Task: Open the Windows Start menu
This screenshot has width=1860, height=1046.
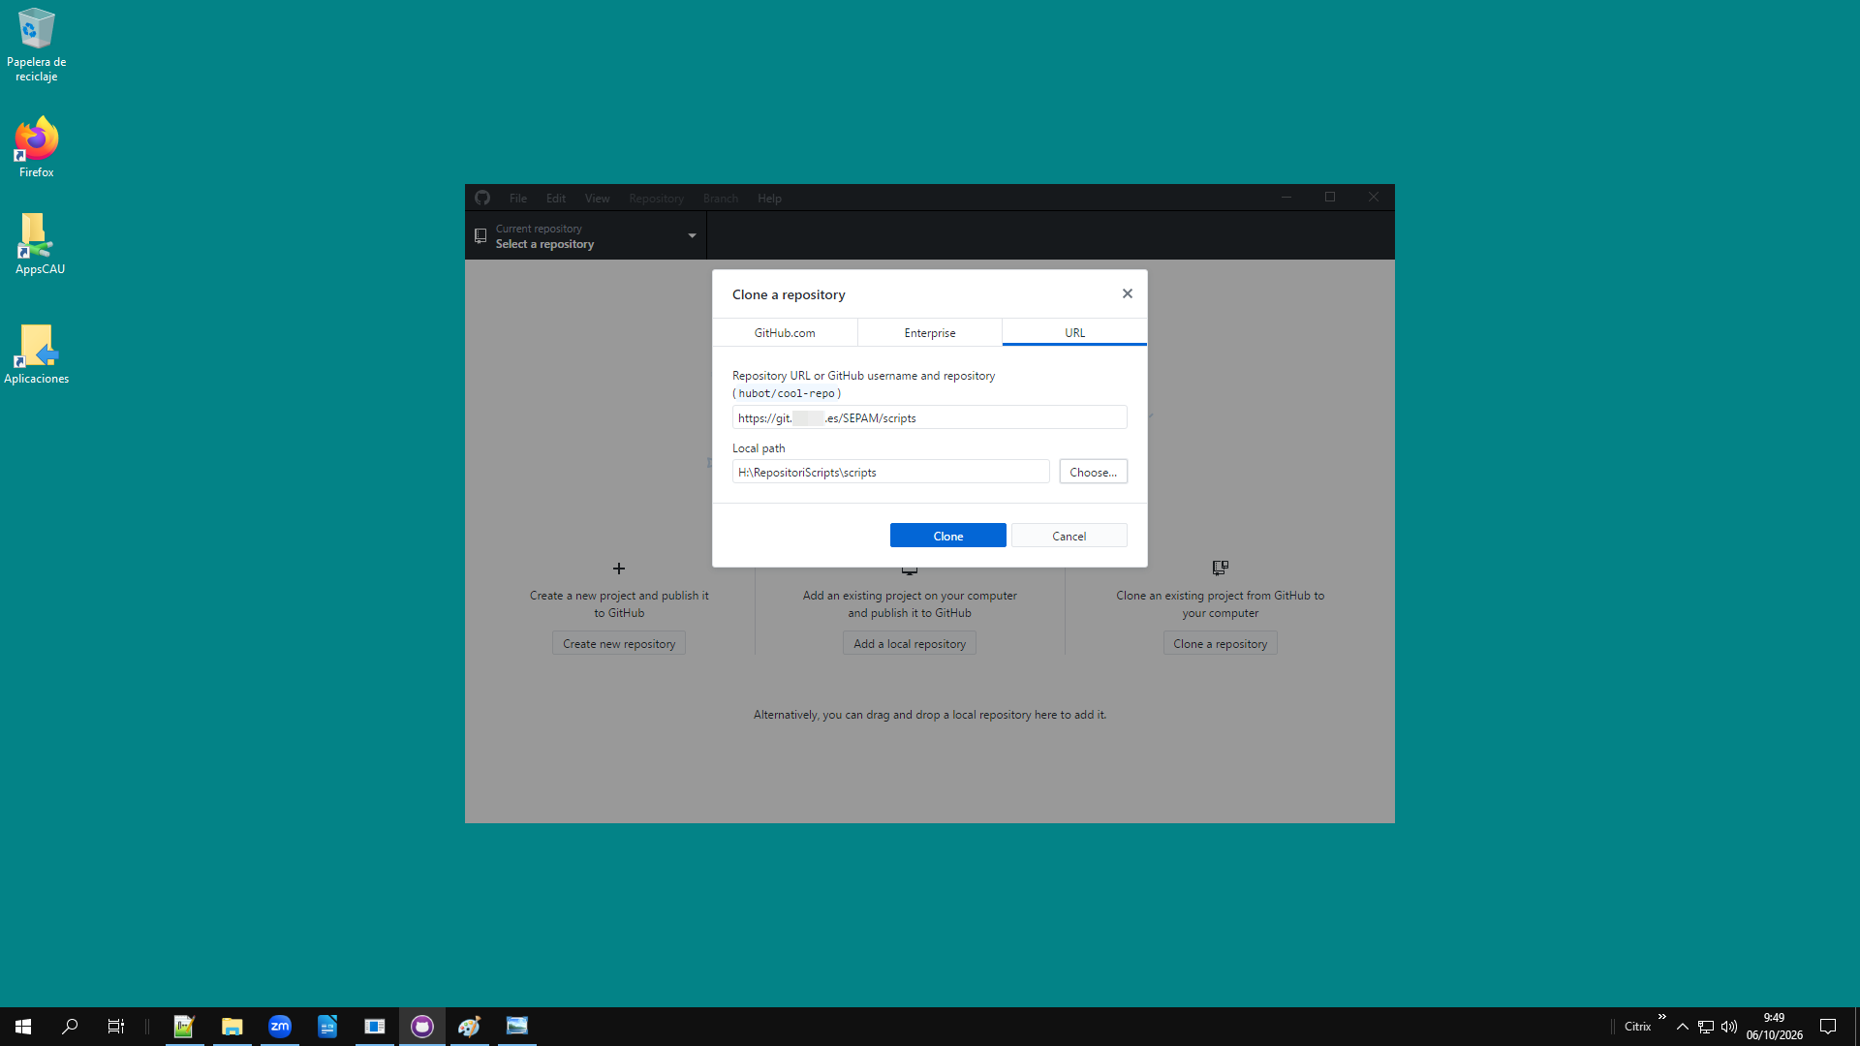Action: coord(23,1026)
